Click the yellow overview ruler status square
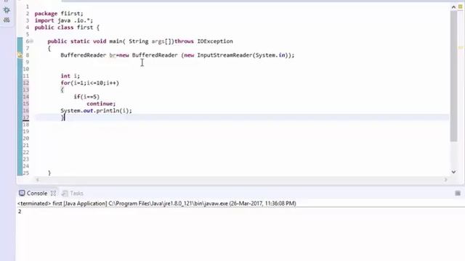The height and width of the screenshot is (261, 465). coord(460,7)
